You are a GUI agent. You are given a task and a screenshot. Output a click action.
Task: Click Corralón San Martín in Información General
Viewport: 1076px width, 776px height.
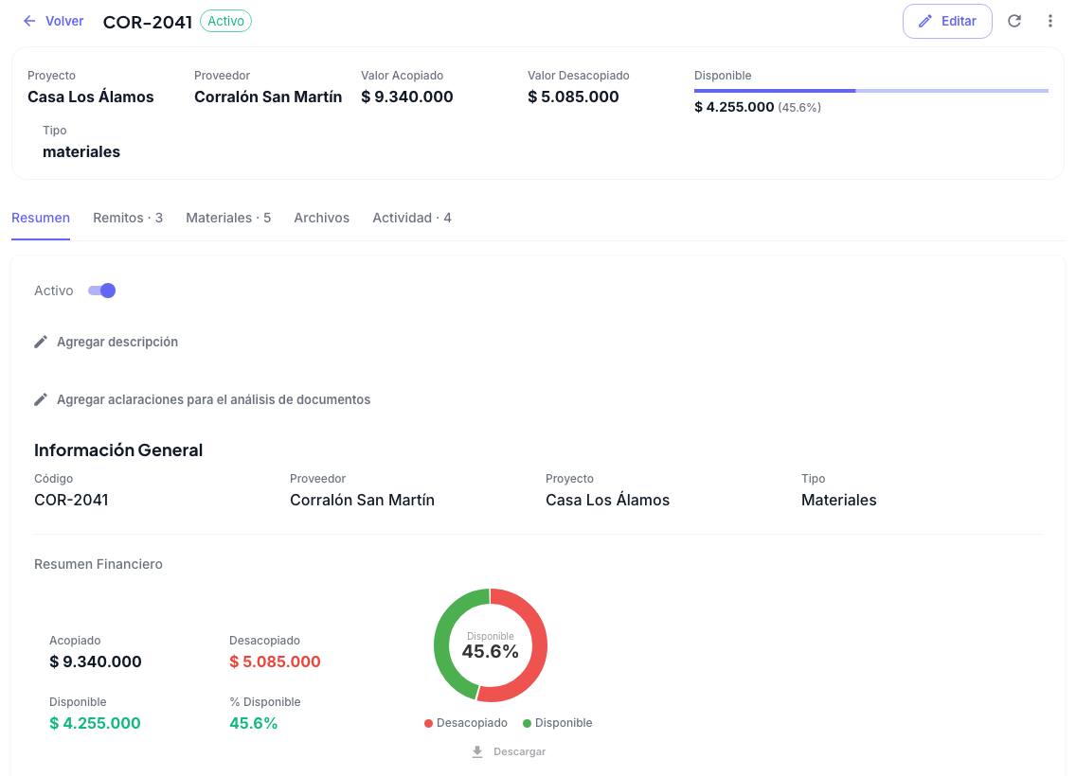click(363, 500)
